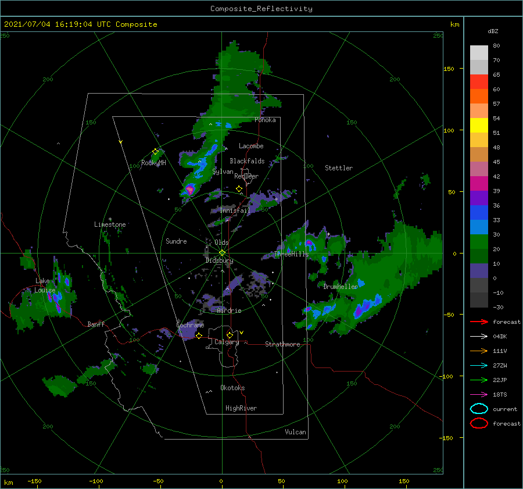
Task: Click the HighRiver city label
Action: pyautogui.click(x=241, y=408)
